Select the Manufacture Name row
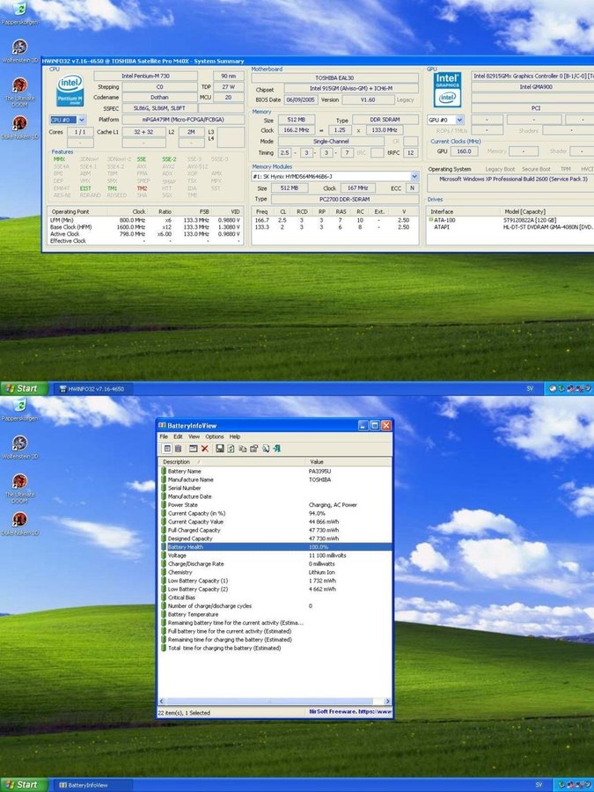594x792 pixels. pos(275,480)
